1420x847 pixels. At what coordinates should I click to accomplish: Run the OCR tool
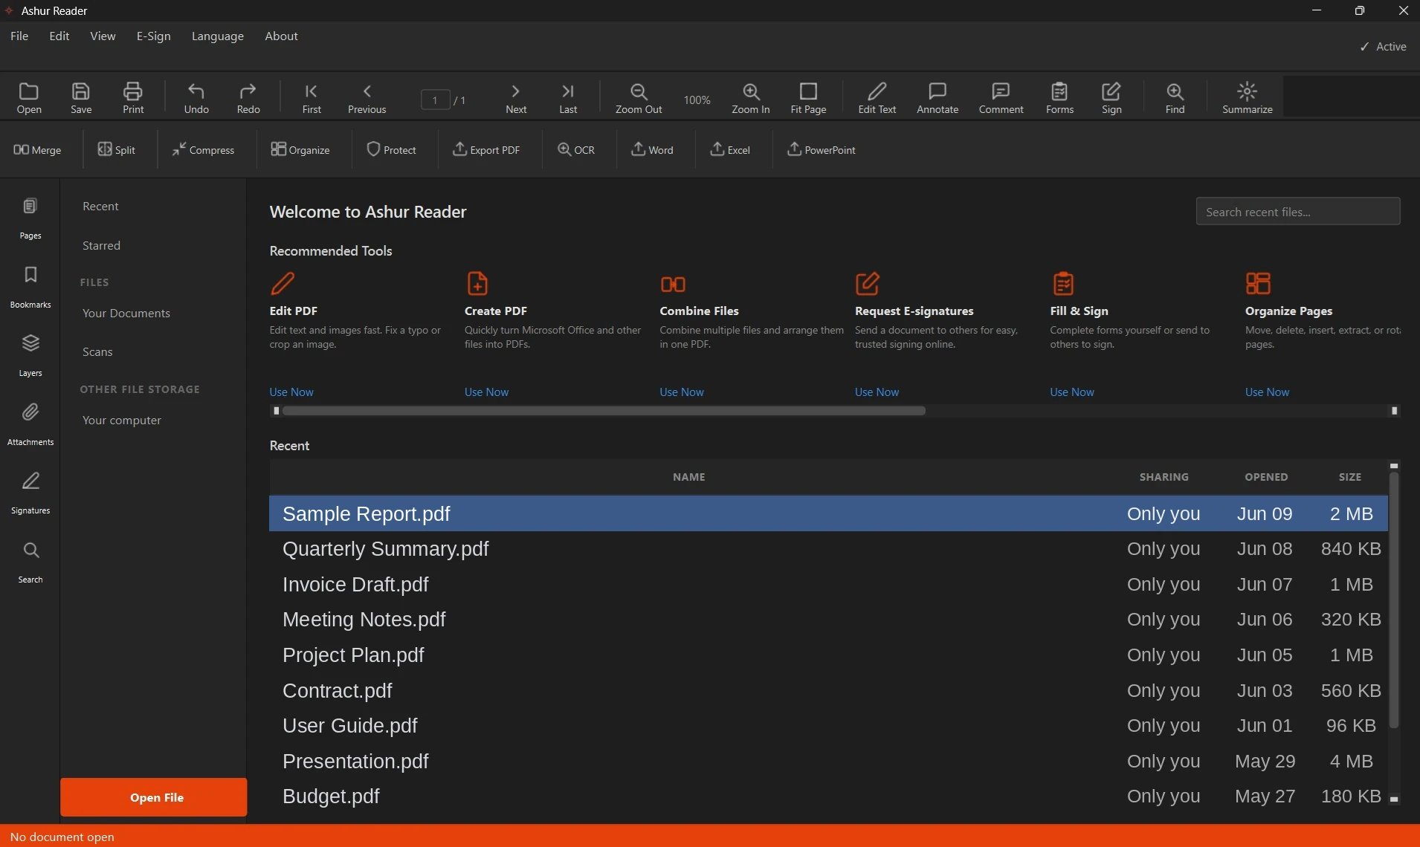click(576, 149)
